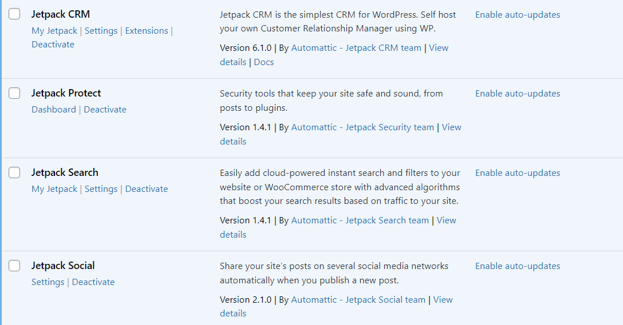The height and width of the screenshot is (325, 623).
Task: Click the Version 6.1.0 text
Action: (246, 48)
